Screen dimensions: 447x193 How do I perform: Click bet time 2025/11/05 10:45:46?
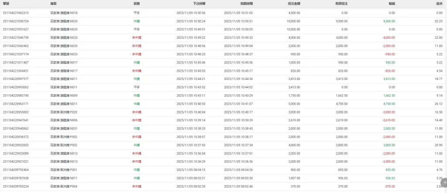(191, 63)
